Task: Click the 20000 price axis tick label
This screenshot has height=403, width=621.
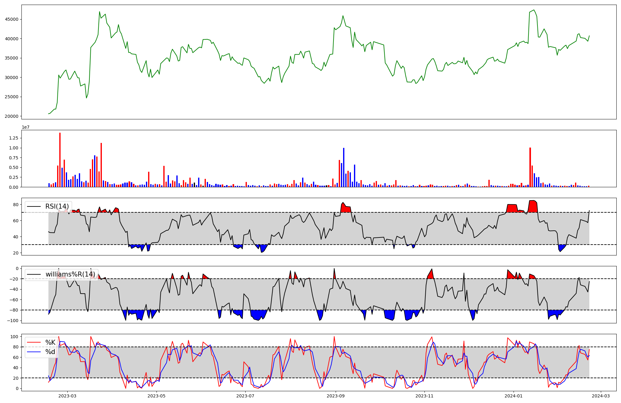Action: pyautogui.click(x=12, y=116)
